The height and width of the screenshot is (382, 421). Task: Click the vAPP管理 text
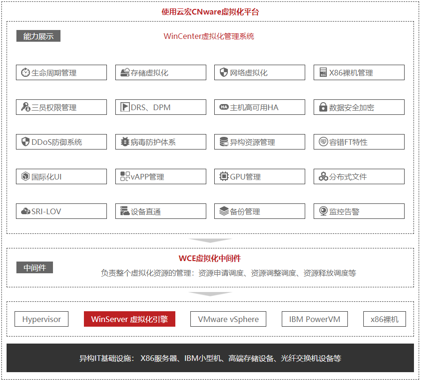click(147, 177)
